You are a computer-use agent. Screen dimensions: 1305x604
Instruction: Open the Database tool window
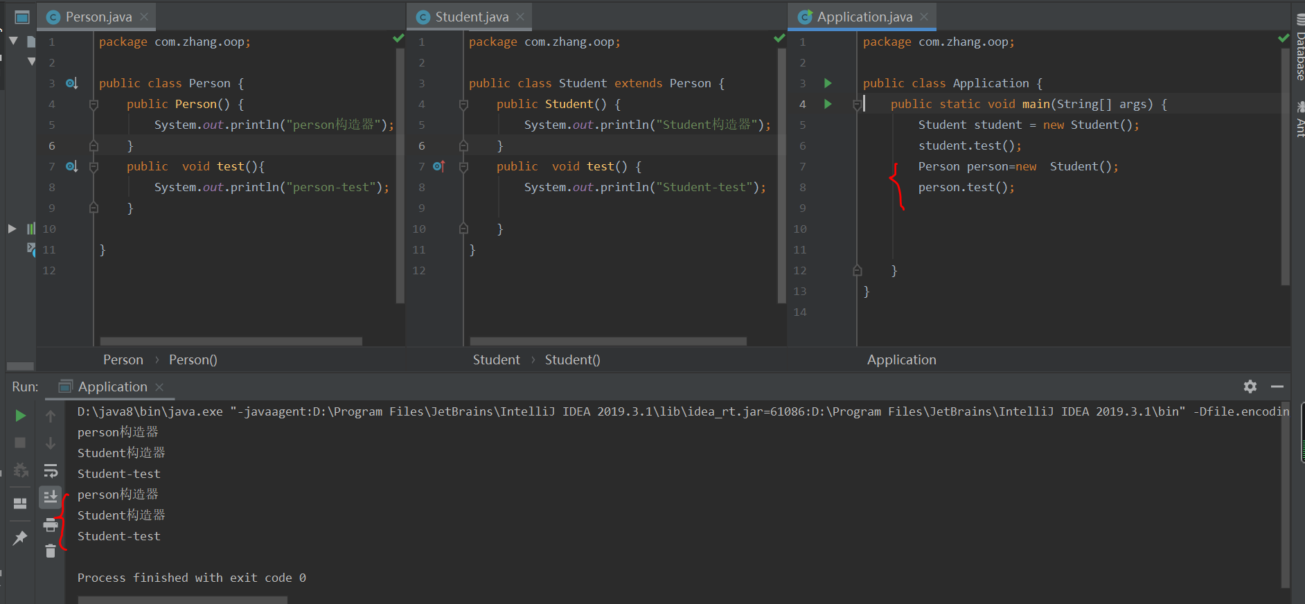tap(1300, 47)
